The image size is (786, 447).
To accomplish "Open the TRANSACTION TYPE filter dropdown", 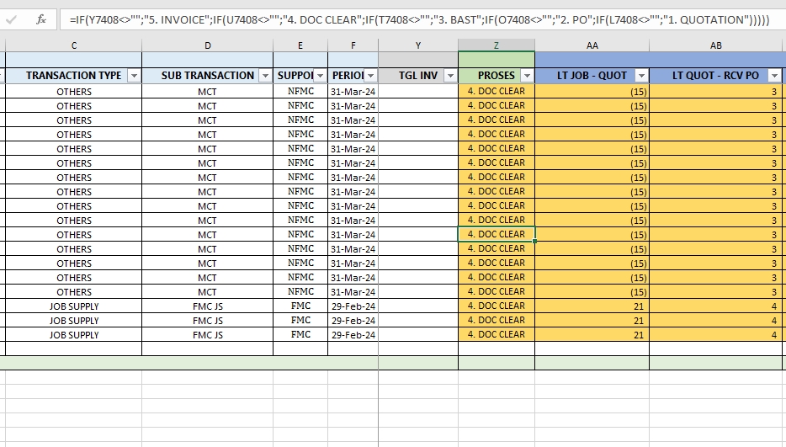I will [134, 76].
